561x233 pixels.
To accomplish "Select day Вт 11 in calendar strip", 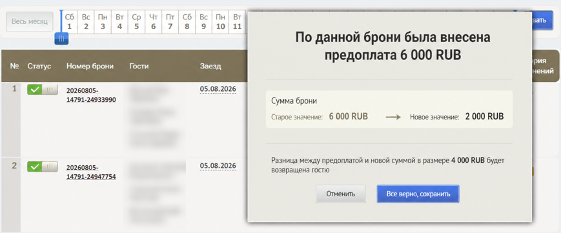I will [237, 22].
